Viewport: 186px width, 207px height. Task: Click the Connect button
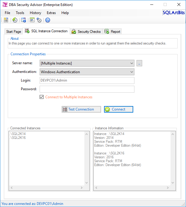point(119,109)
